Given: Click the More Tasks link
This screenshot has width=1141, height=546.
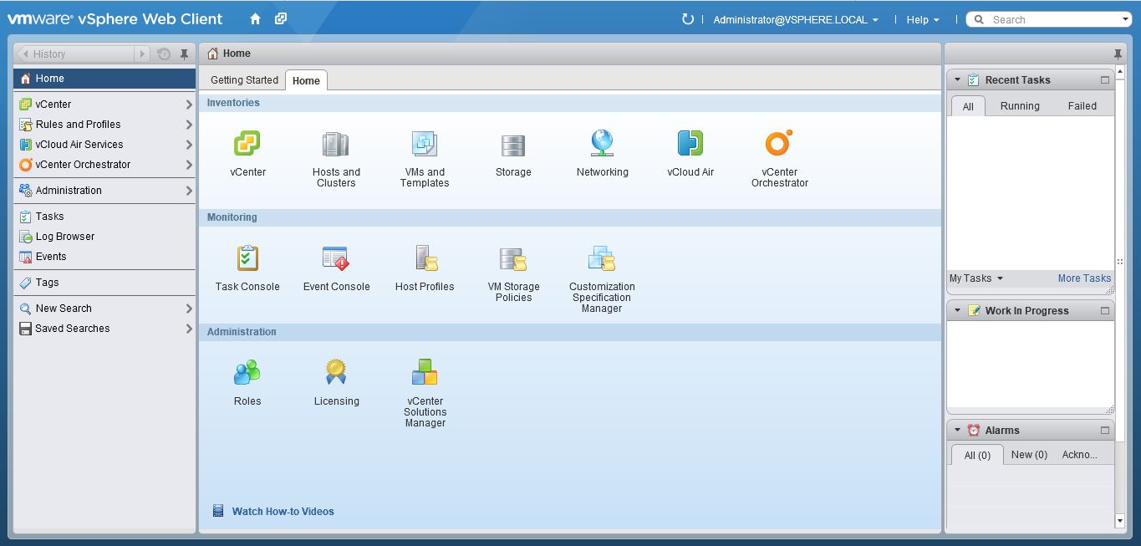Looking at the screenshot, I should (x=1084, y=278).
